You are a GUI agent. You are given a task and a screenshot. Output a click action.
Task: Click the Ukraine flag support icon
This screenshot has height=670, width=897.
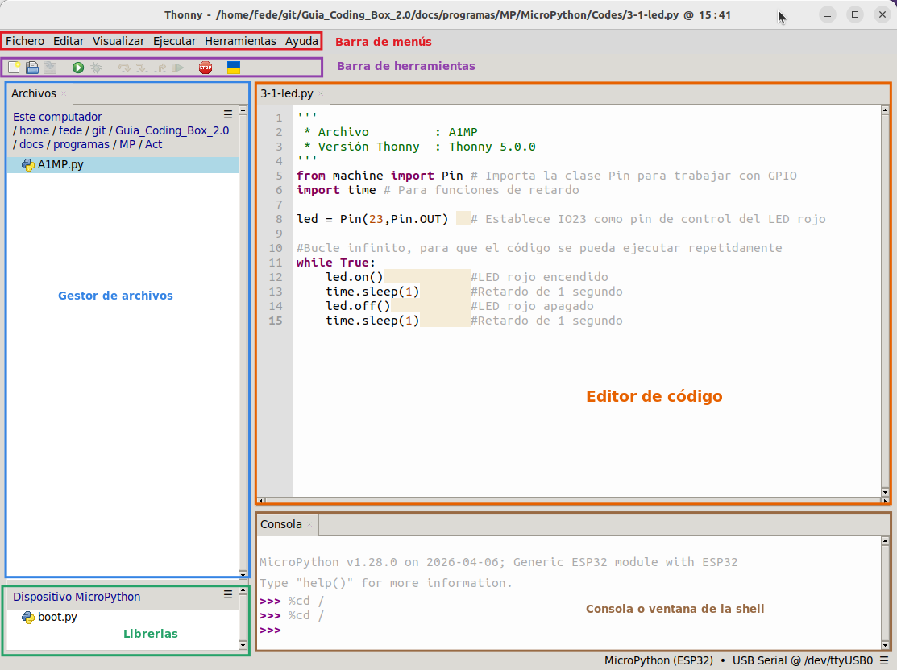point(234,68)
